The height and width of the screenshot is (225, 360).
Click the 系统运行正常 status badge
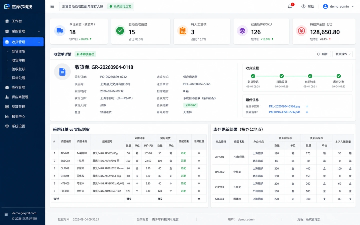pyautogui.click(x=120, y=6)
